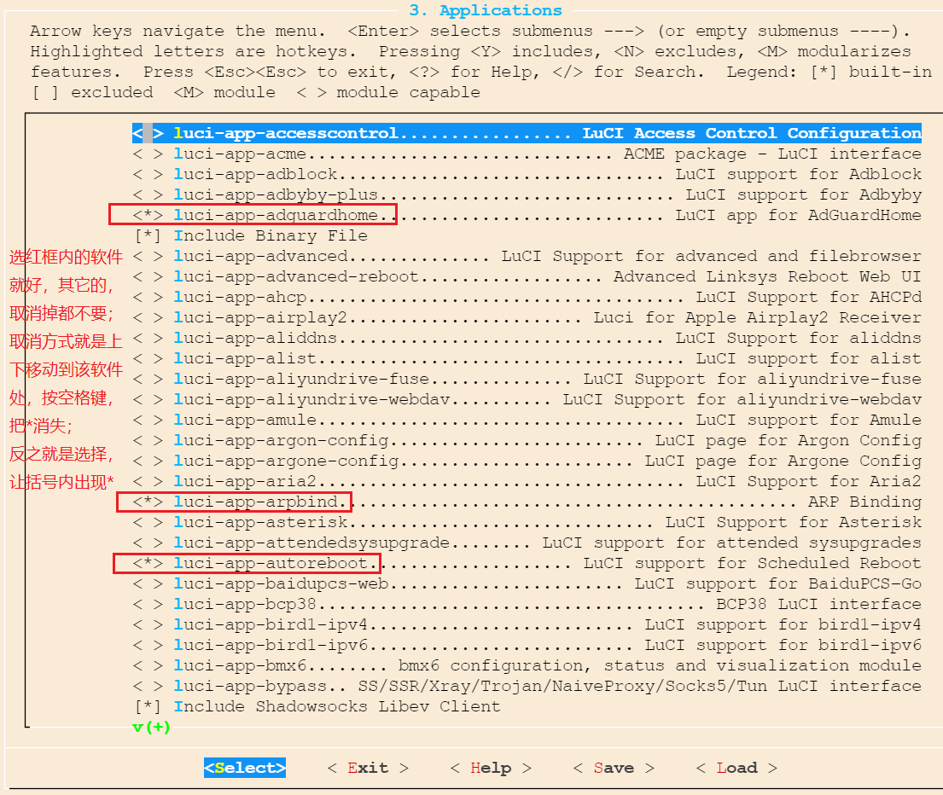Viewport: 943px width, 795px height.
Task: Toggle the Include Binary File checkbox
Action: (148, 235)
